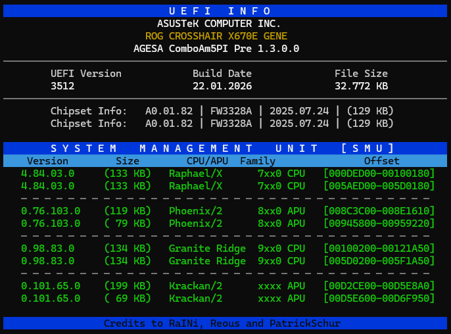Click the ( 69 KB) Krackan/2 size

pos(128,298)
